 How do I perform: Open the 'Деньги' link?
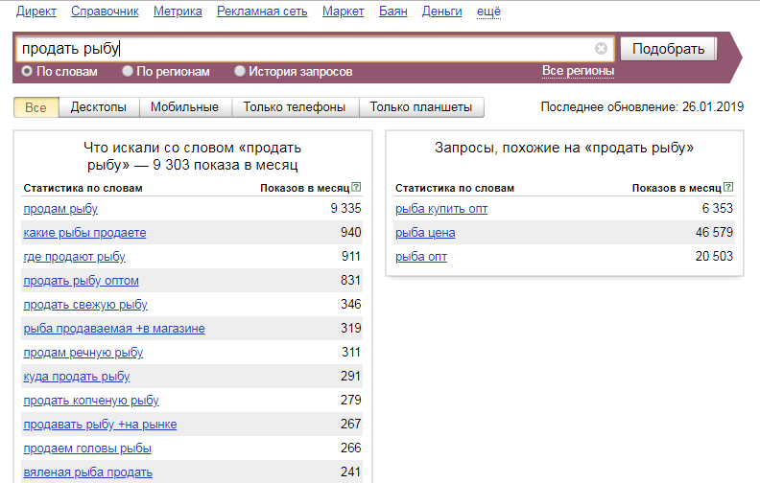click(442, 11)
